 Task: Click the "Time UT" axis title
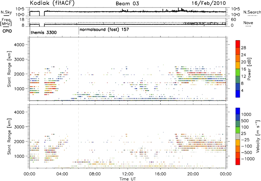click(128, 179)
